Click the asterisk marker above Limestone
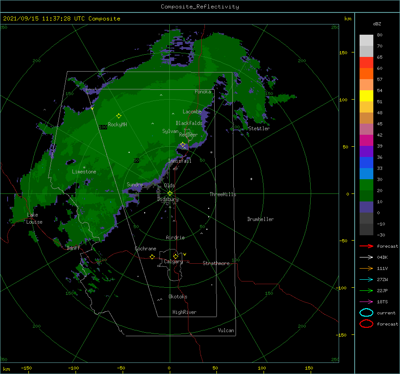The width and height of the screenshot is (400, 374). (84, 168)
